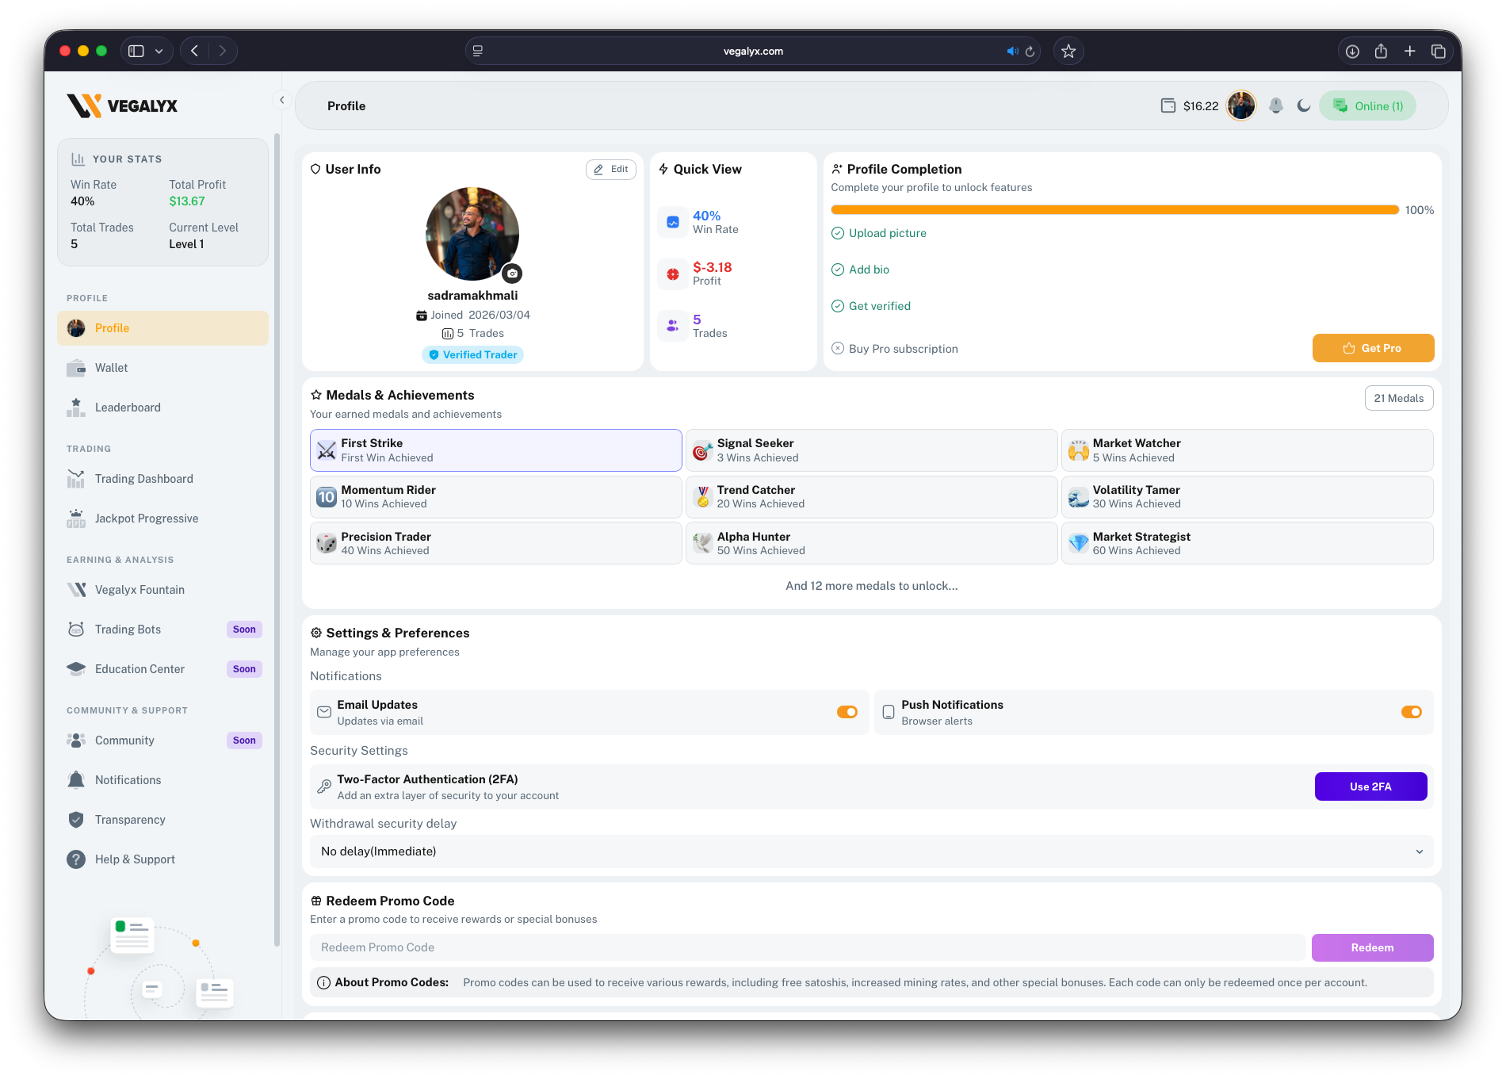Open Vegalyx Fountain in sidebar
This screenshot has width=1506, height=1079.
pyautogui.click(x=162, y=590)
